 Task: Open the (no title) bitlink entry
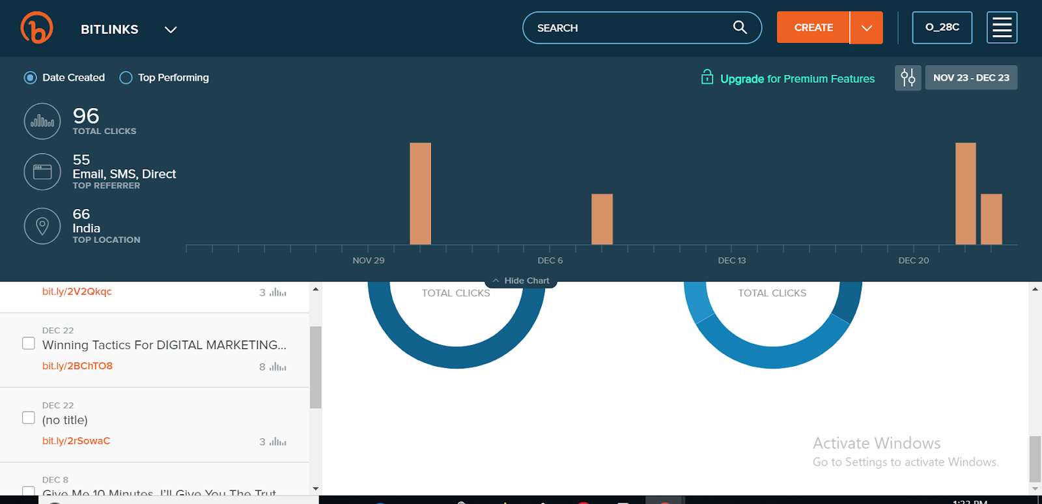point(65,420)
